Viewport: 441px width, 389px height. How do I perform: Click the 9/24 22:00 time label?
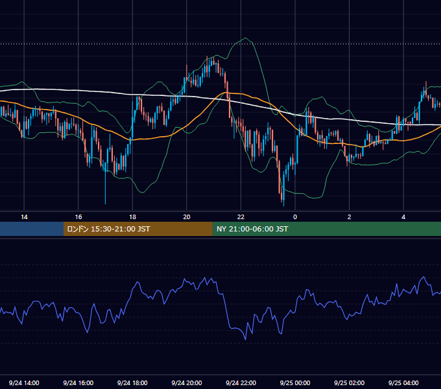[241, 383]
